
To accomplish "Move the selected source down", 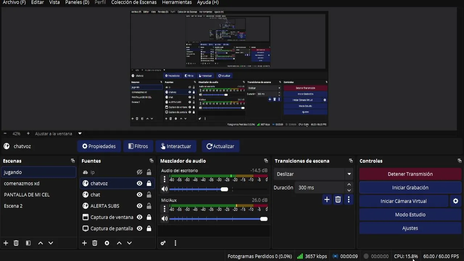I will click(129, 243).
